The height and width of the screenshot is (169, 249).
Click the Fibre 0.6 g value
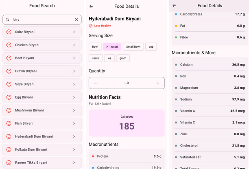pos(241,37)
